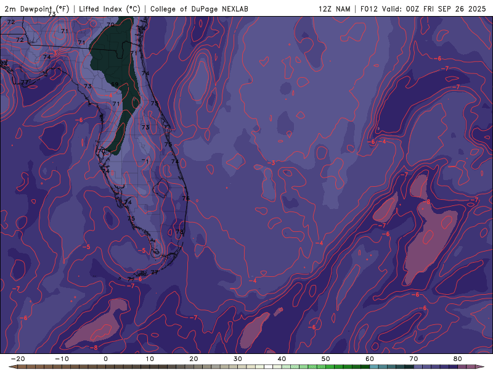Click the 69 dewpoint value inside the green area

(x=115, y=84)
